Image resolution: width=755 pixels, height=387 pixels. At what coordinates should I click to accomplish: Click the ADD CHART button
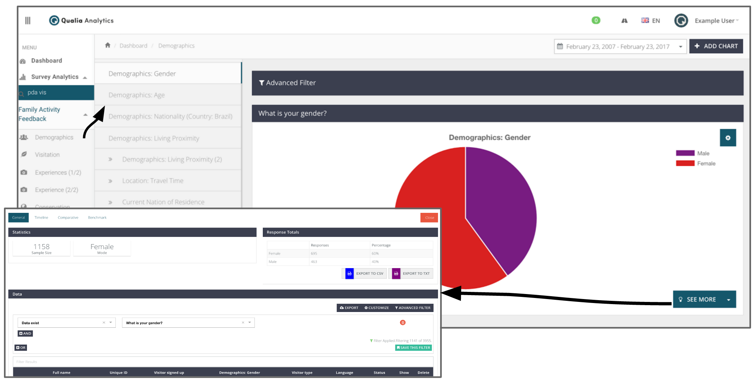(x=716, y=46)
